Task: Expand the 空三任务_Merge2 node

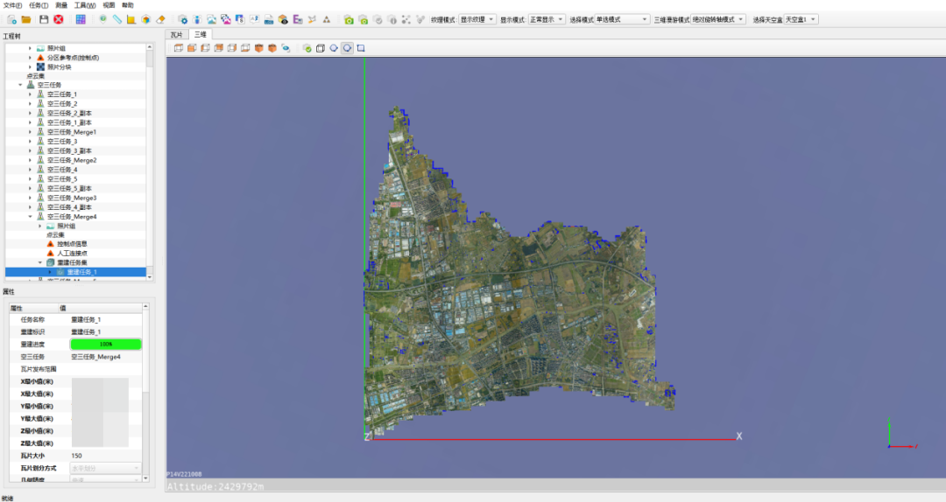Action: click(30, 160)
